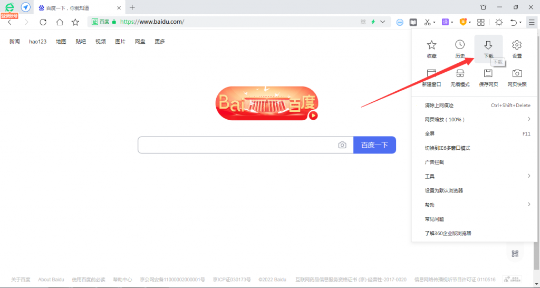Open the 下载 downloads icon

click(488, 49)
